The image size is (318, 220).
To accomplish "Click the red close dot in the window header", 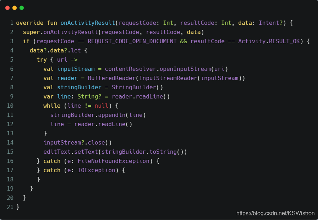I will coord(7,8).
